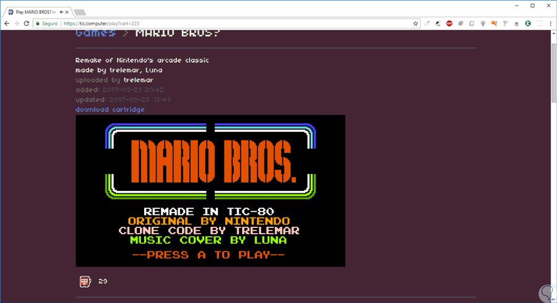Click the MARIO BROS? page heading
The width and height of the screenshot is (557, 303).
[x=178, y=33]
